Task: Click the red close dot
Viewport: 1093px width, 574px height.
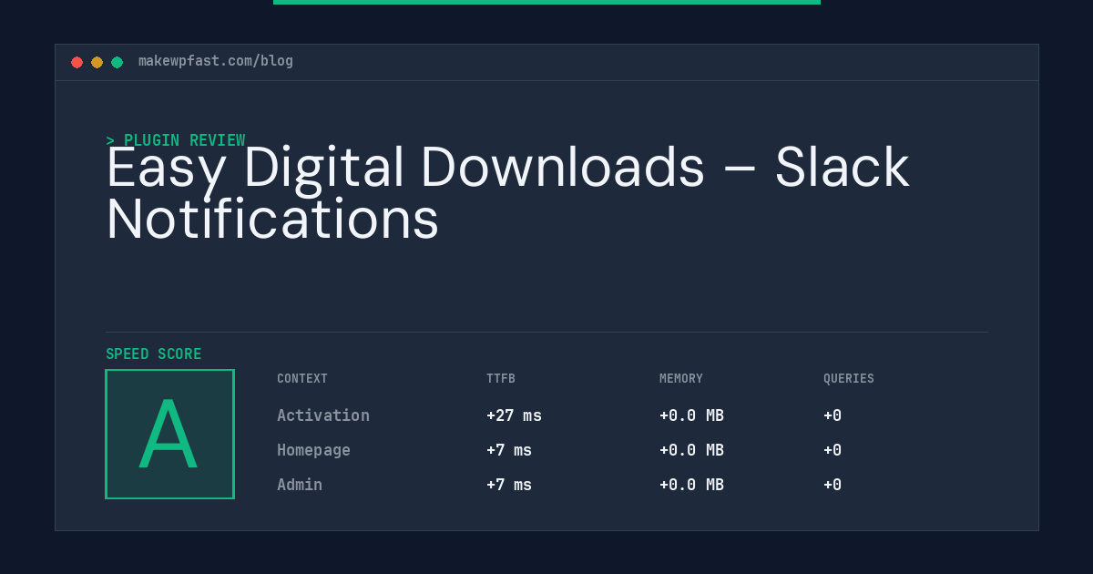Action: (77, 63)
